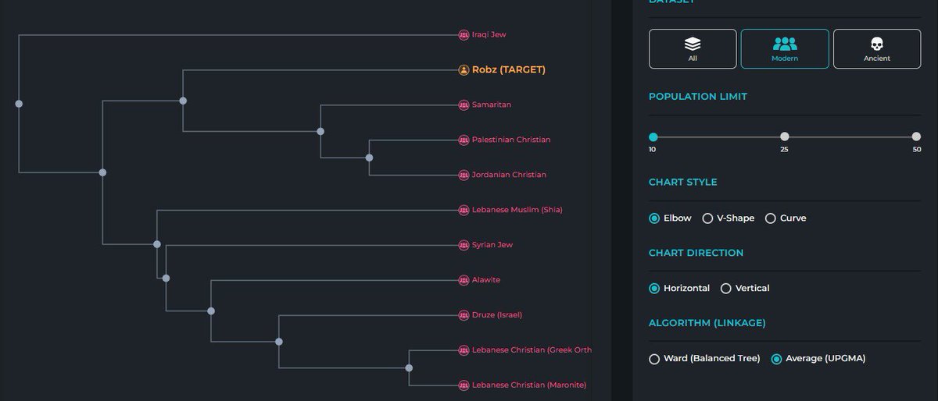This screenshot has height=401, width=938.
Task: Click the node branching to Lebanese Muslim (Shia)
Action: [157, 244]
